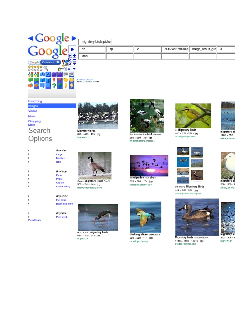Image resolution: width=235 pixels, height=314 pixels.
Task: Open the blue-winged teal duck thumbnail
Action: [x=197, y=217]
